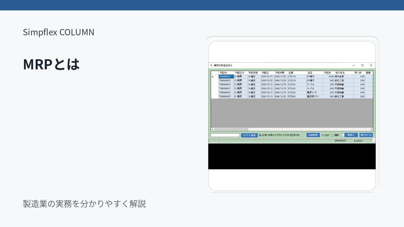
Task: Toggle the 全角/半角と大文字/小文字を区別する checkbox
Action: pos(260,135)
